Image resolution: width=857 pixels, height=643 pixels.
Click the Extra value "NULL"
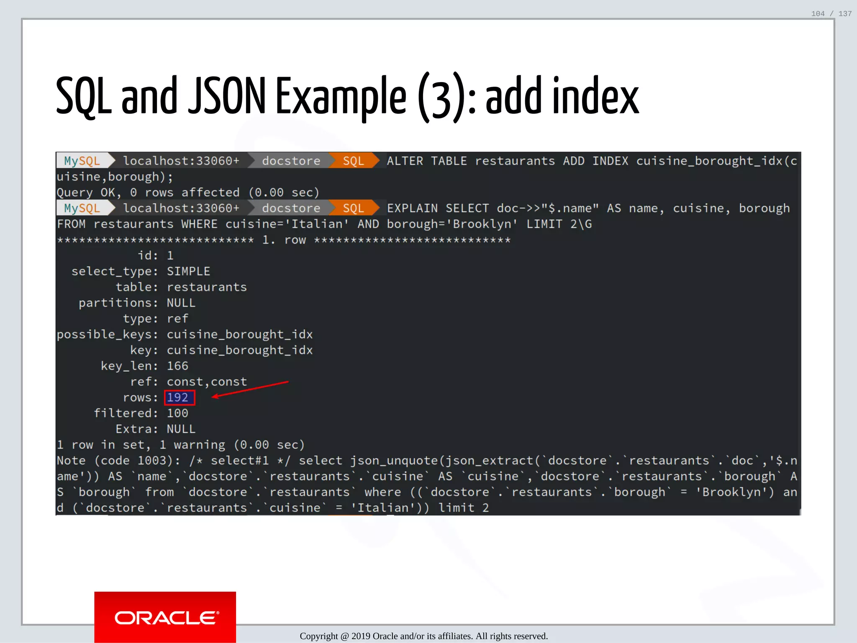pyautogui.click(x=181, y=429)
